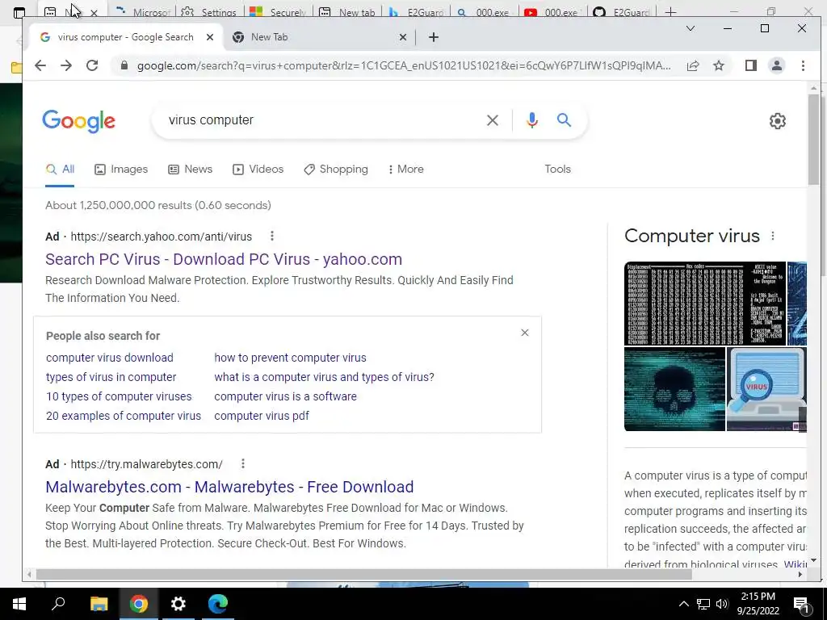The width and height of the screenshot is (827, 620).
Task: Share this page from the address bar
Action: pos(693,65)
